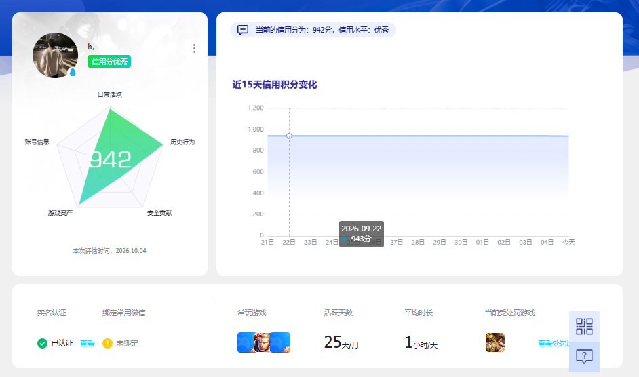Viewport: 639px width, 377px height.
Task: Click the 942 score in radar chart
Action: click(110, 159)
